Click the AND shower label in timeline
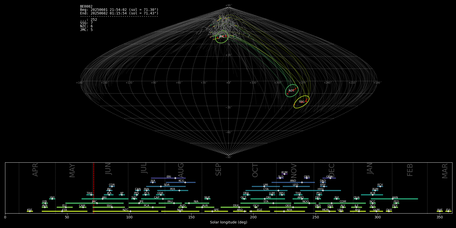 (x=293, y=181)
